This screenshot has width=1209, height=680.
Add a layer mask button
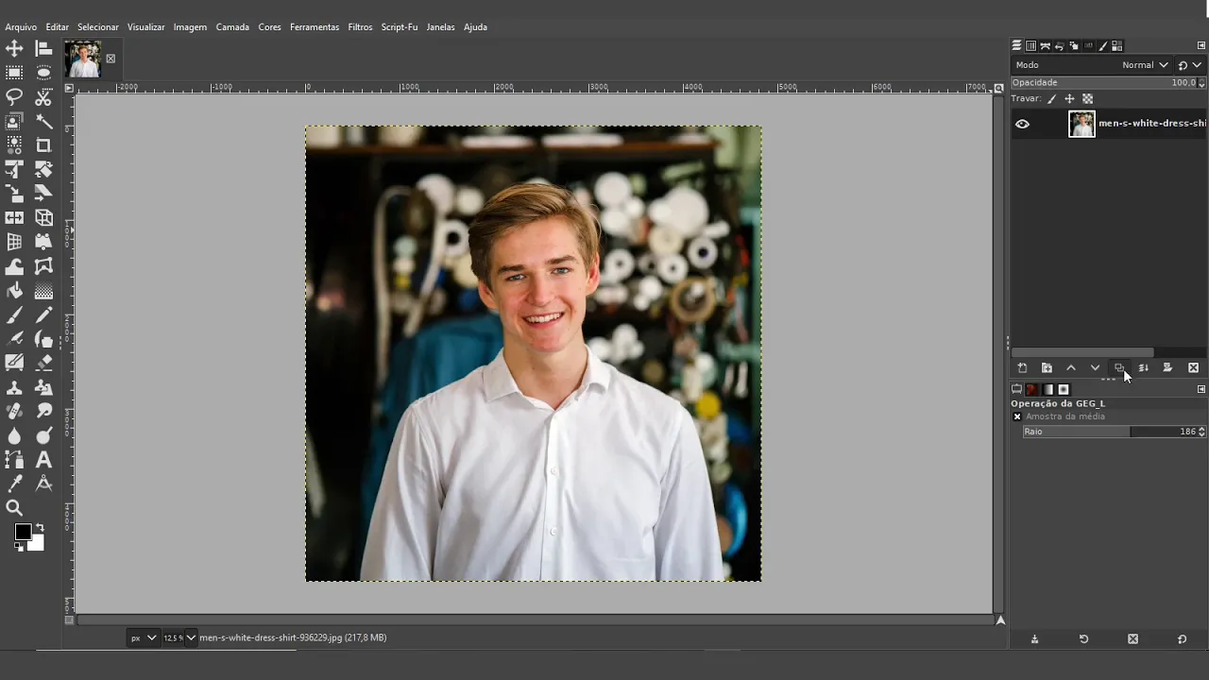[x=1167, y=367]
